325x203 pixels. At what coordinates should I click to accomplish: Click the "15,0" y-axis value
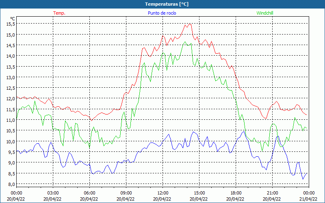click(11, 35)
